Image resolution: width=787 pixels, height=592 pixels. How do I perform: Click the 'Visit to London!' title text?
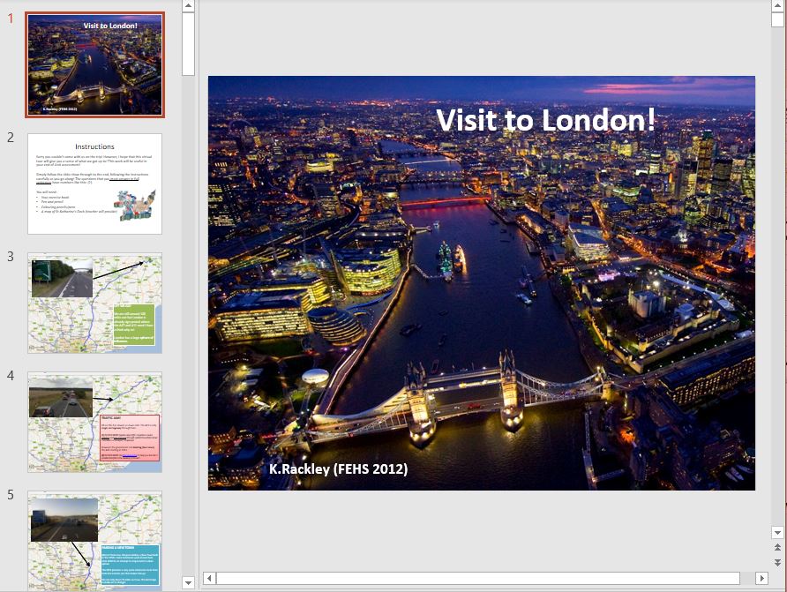[x=546, y=120]
